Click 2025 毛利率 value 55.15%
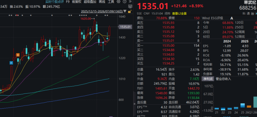Screen dimensions: 257x117 243,65
